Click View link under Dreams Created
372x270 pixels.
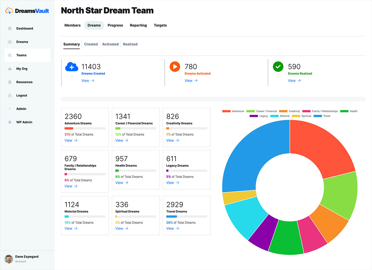coord(88,81)
